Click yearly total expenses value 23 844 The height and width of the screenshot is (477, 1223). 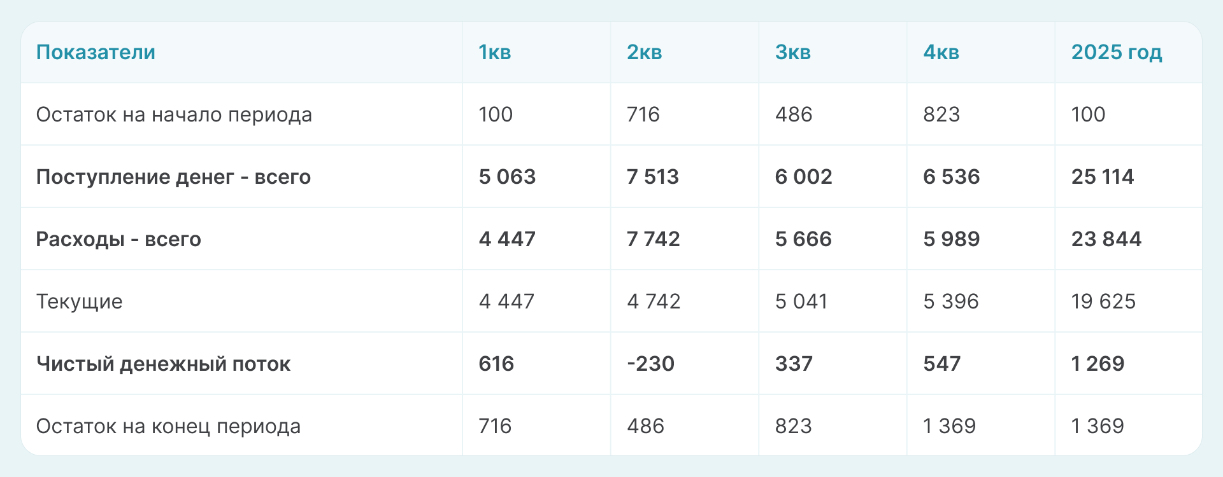pos(1106,239)
